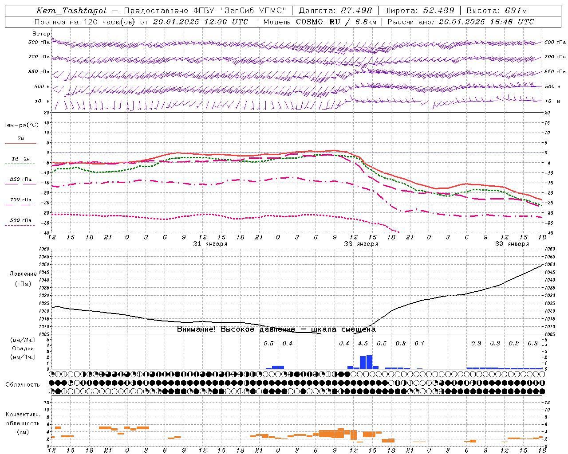Click the date label 23 января

512,244
